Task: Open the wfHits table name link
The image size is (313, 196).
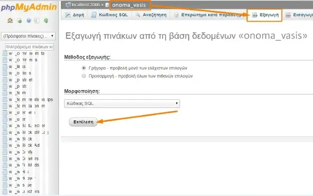Action: tap(19, 172)
